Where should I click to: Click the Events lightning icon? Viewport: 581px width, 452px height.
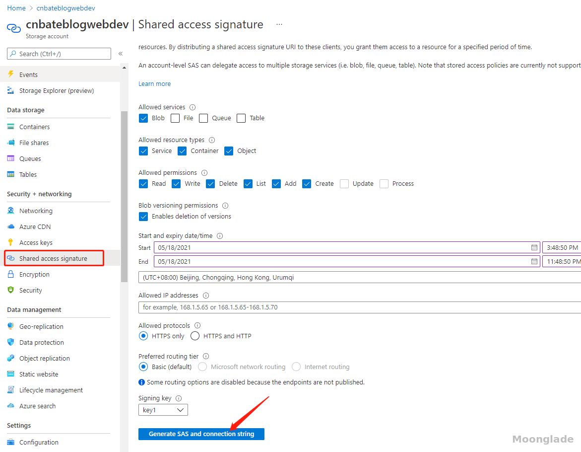coord(11,74)
